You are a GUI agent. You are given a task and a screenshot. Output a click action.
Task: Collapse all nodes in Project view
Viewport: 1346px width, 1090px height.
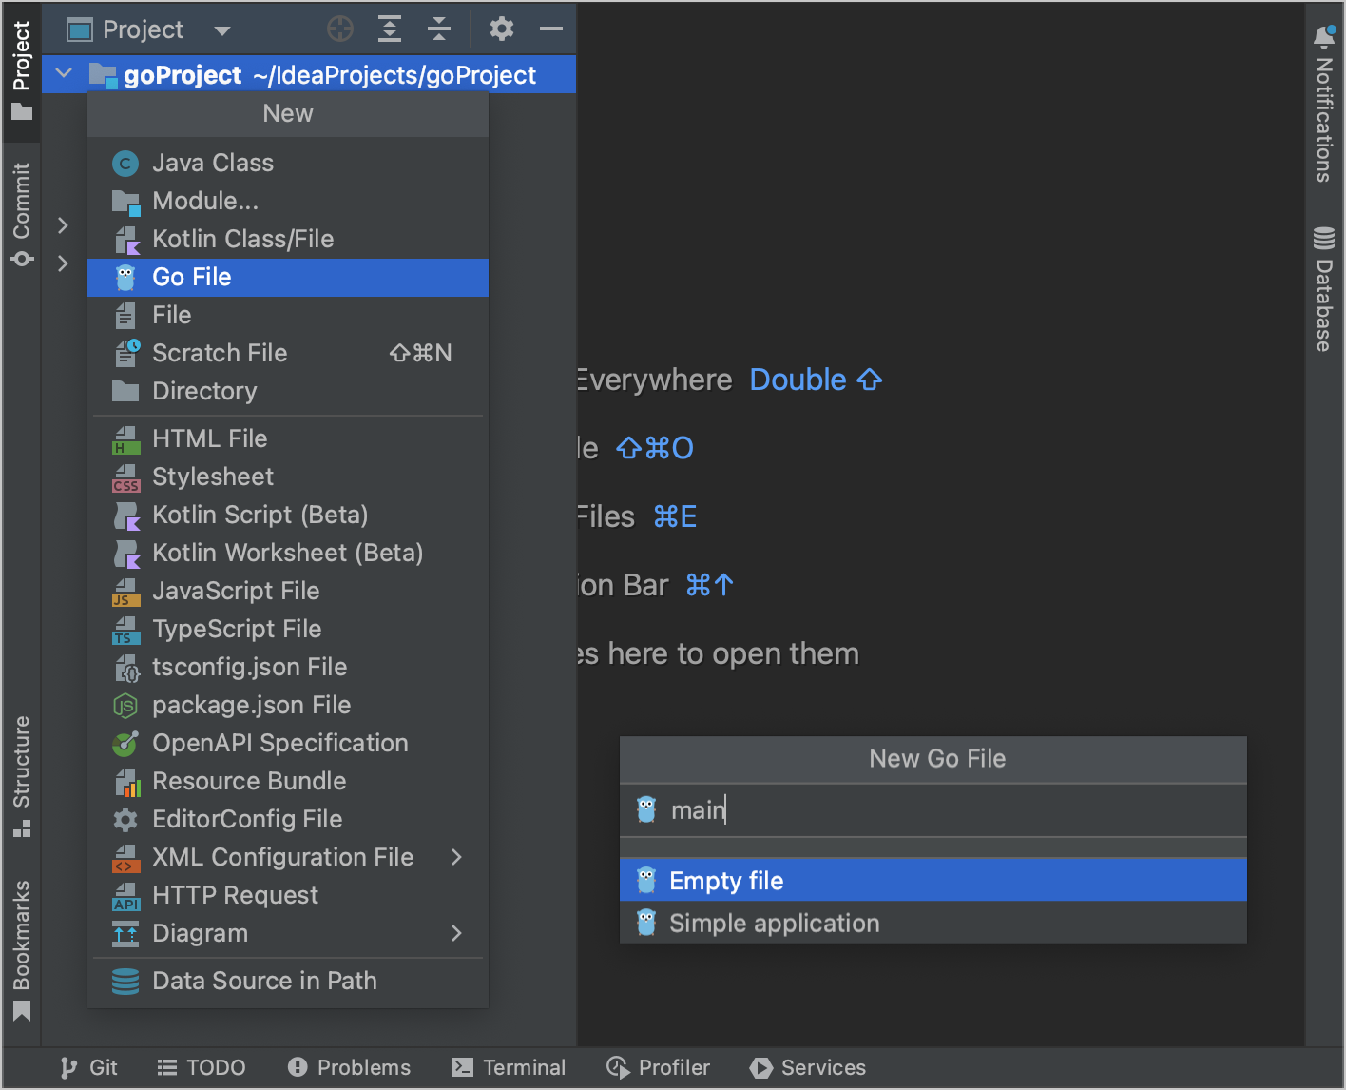pyautogui.click(x=439, y=29)
